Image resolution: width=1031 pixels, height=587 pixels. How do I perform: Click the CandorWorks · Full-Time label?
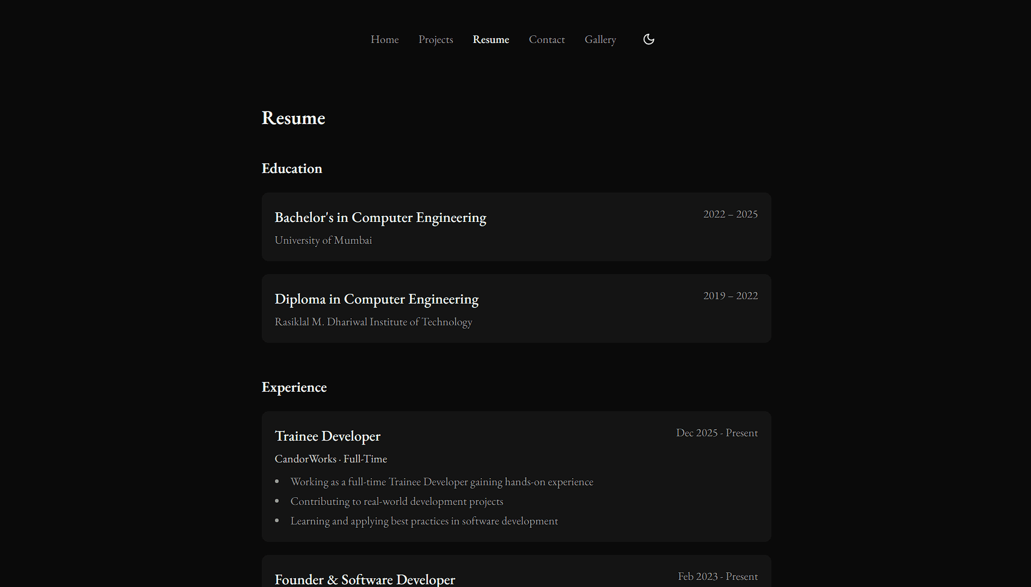tap(330, 459)
